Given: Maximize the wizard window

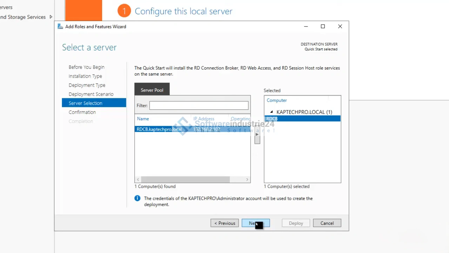Looking at the screenshot, I should (323, 26).
